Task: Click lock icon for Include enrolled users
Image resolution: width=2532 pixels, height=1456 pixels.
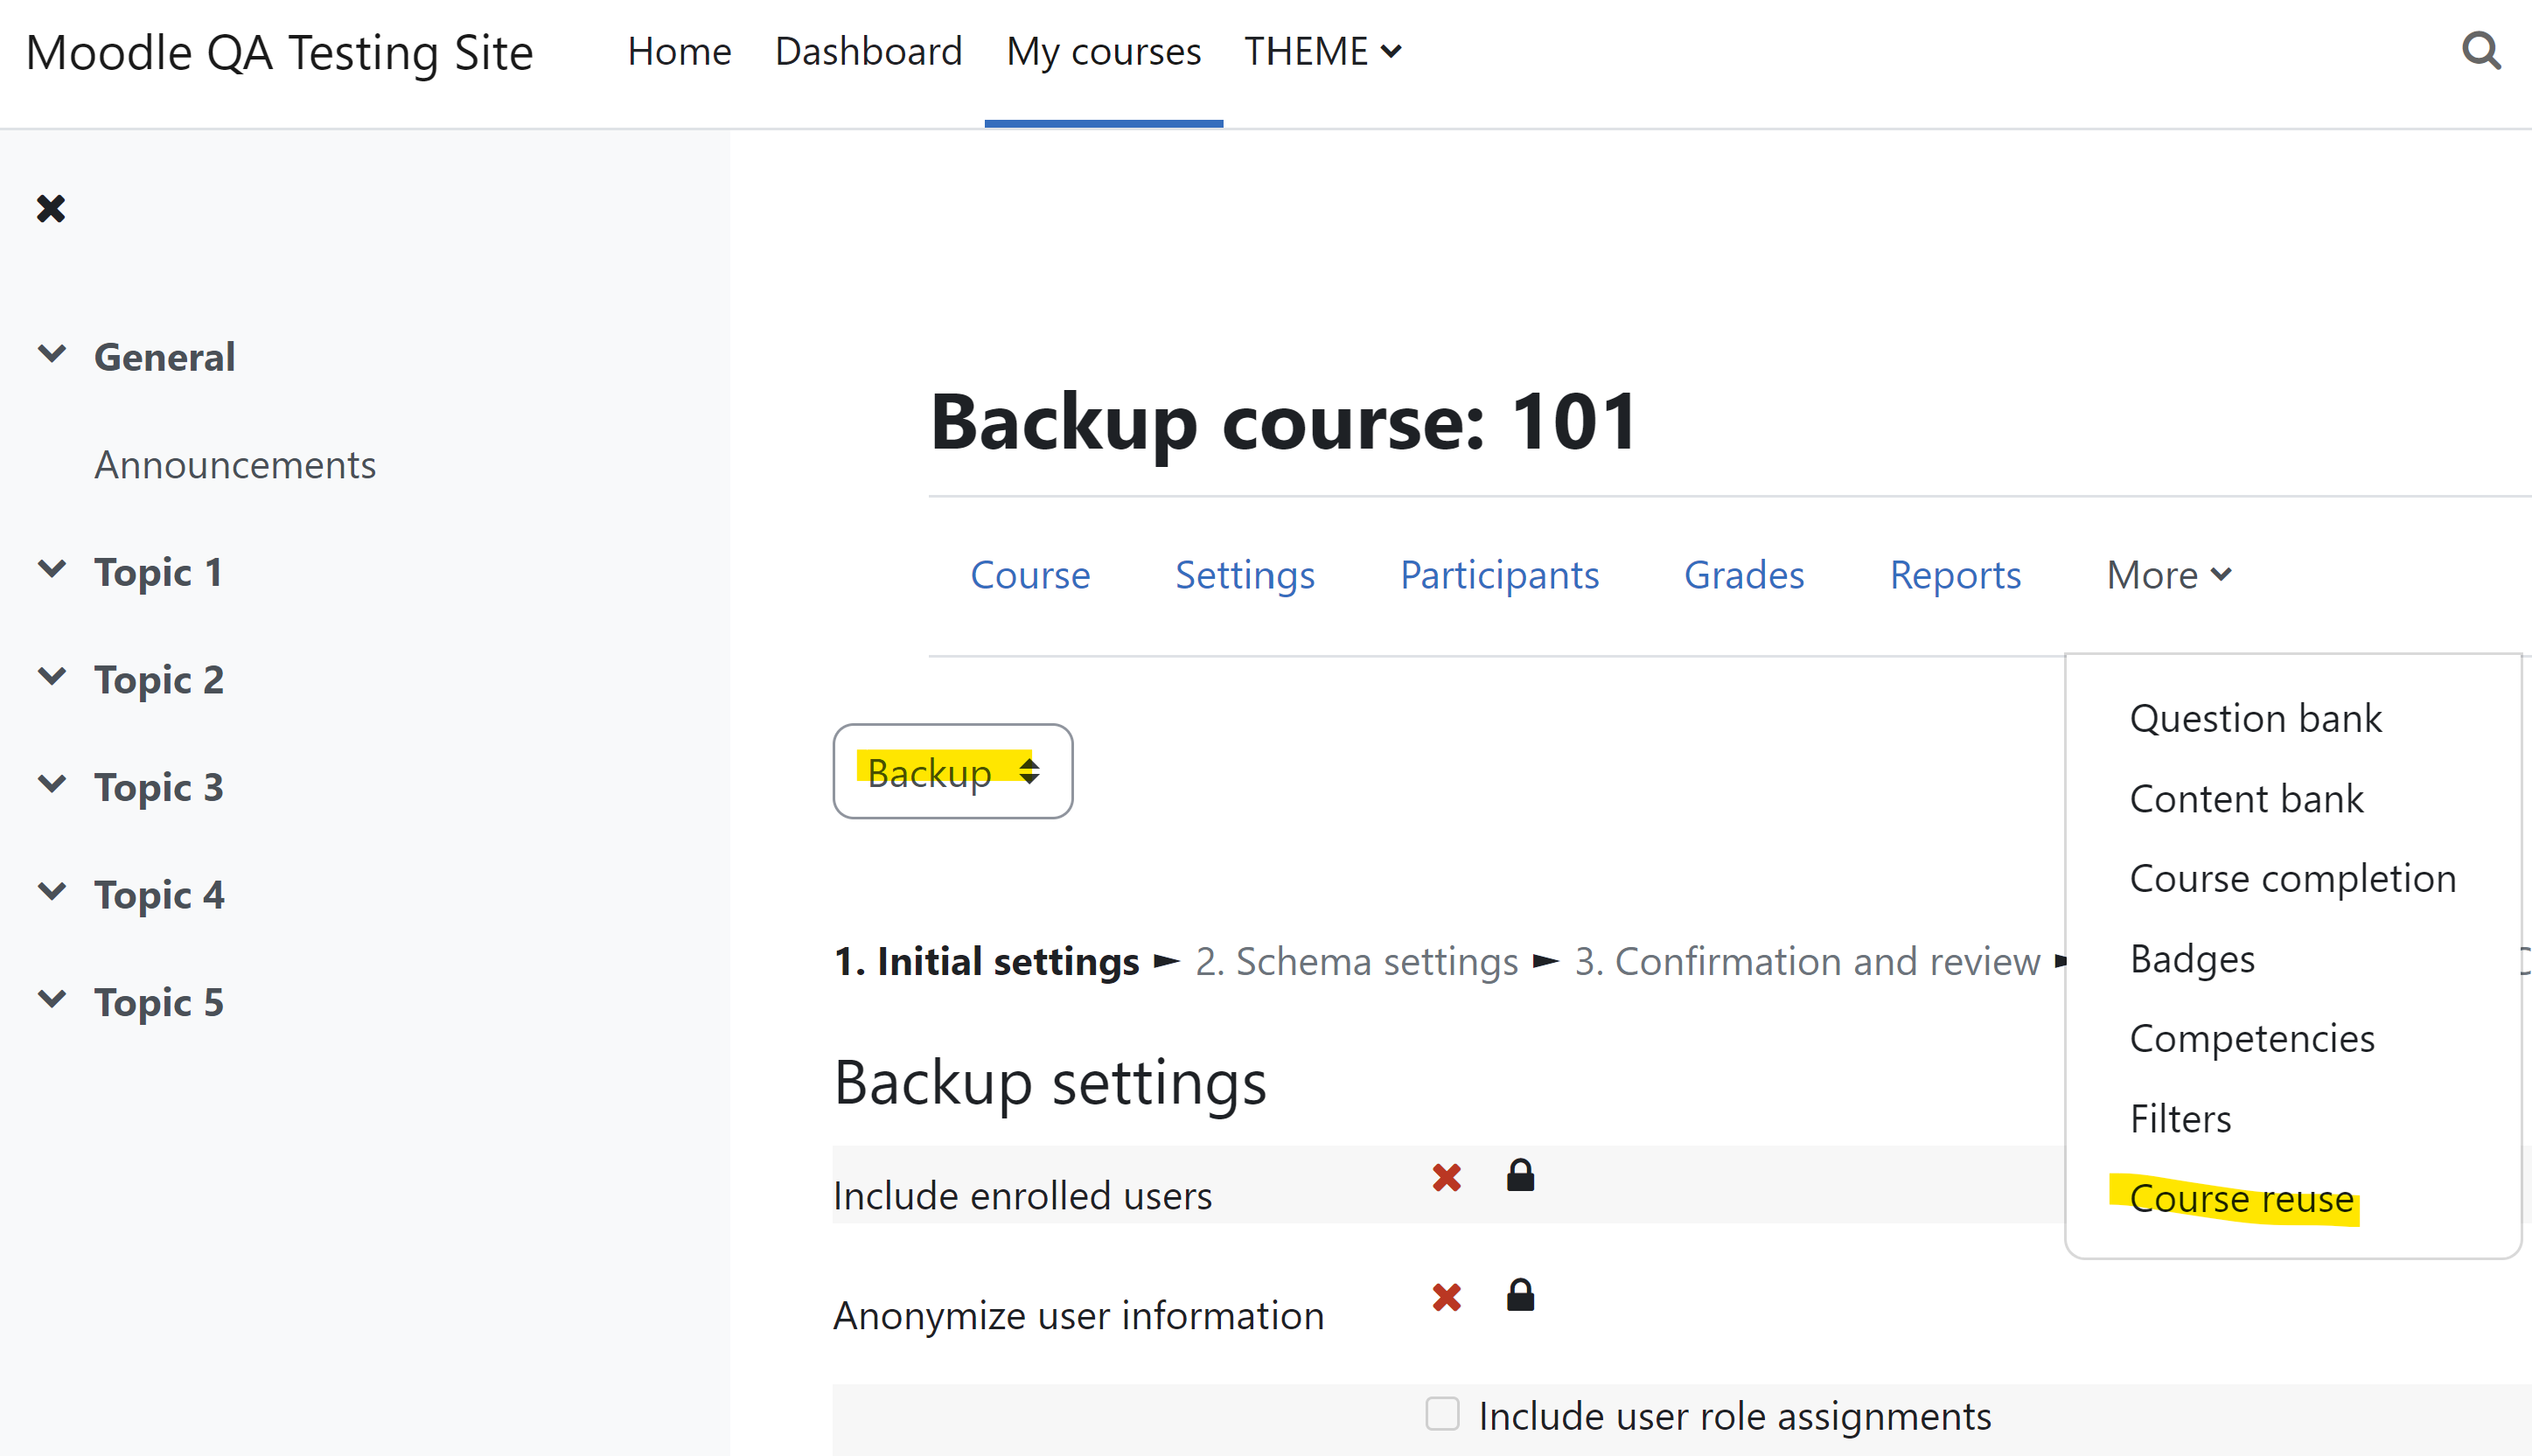Action: 1520,1175
